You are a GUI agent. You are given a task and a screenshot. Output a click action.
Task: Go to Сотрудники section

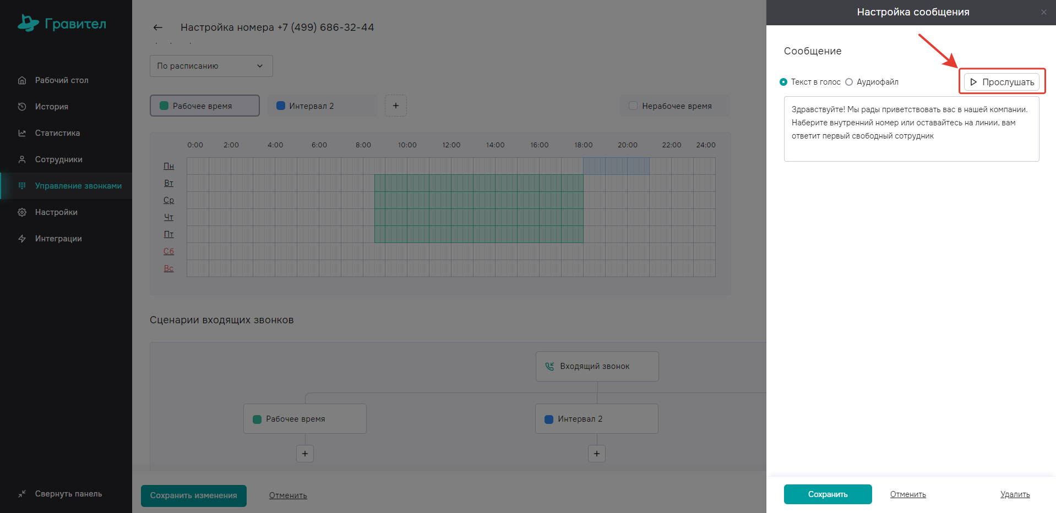point(58,159)
